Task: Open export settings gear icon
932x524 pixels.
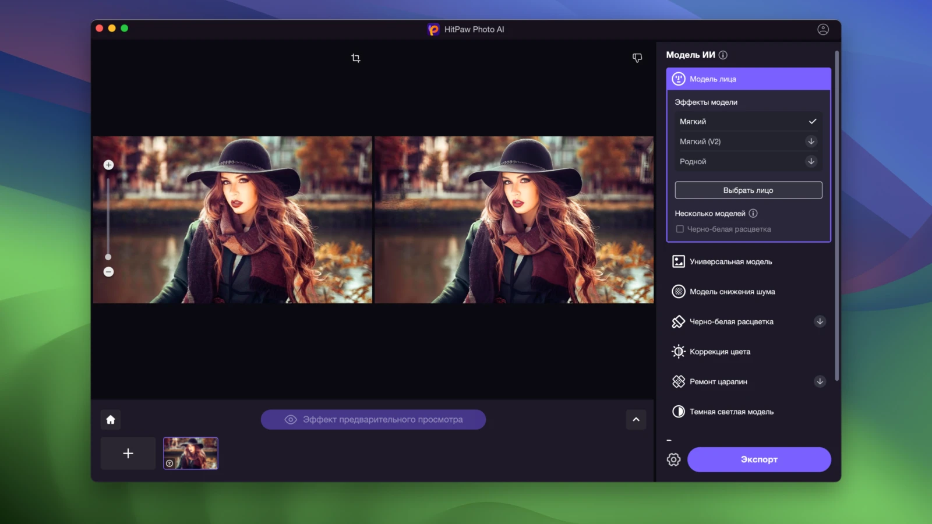Action: pos(673,459)
